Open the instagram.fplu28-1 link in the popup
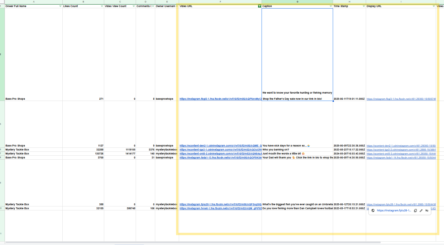This screenshot has width=444, height=245. pos(394,210)
